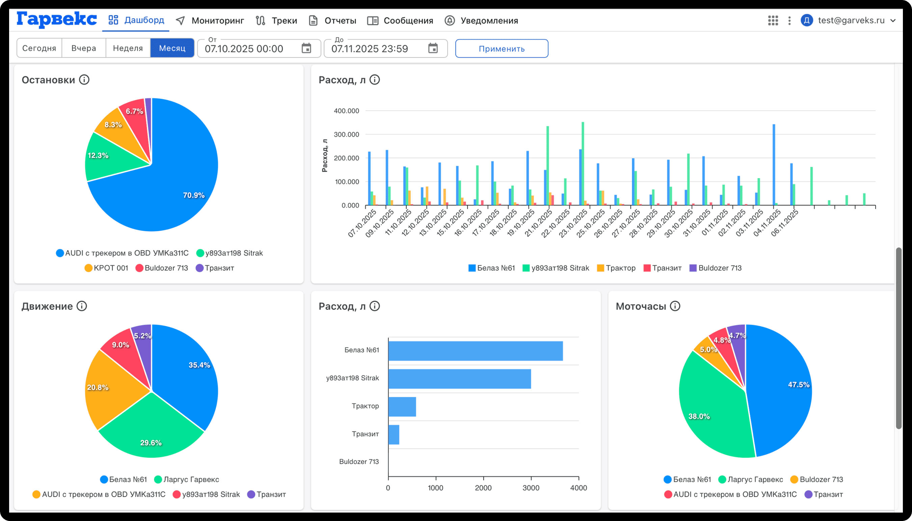Click info icon next to Моточасы
The width and height of the screenshot is (912, 521).
(x=675, y=306)
